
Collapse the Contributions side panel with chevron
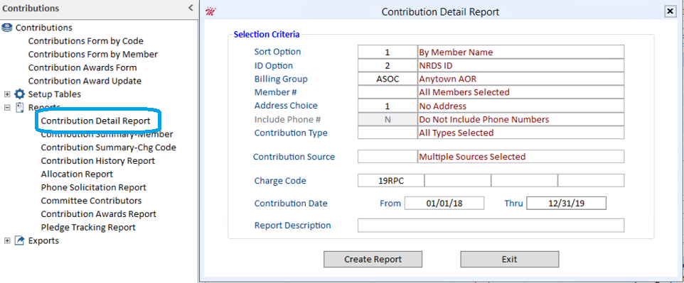(x=191, y=8)
